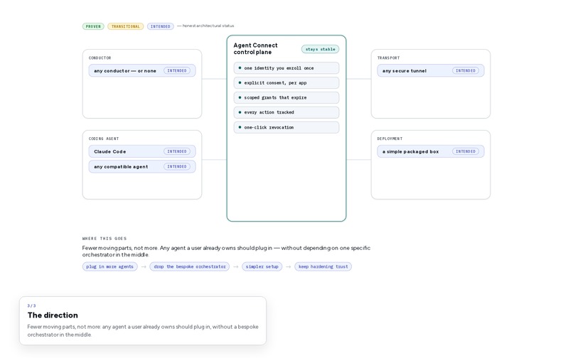Click INTENDED badge beside any secure tunnel

click(x=466, y=70)
